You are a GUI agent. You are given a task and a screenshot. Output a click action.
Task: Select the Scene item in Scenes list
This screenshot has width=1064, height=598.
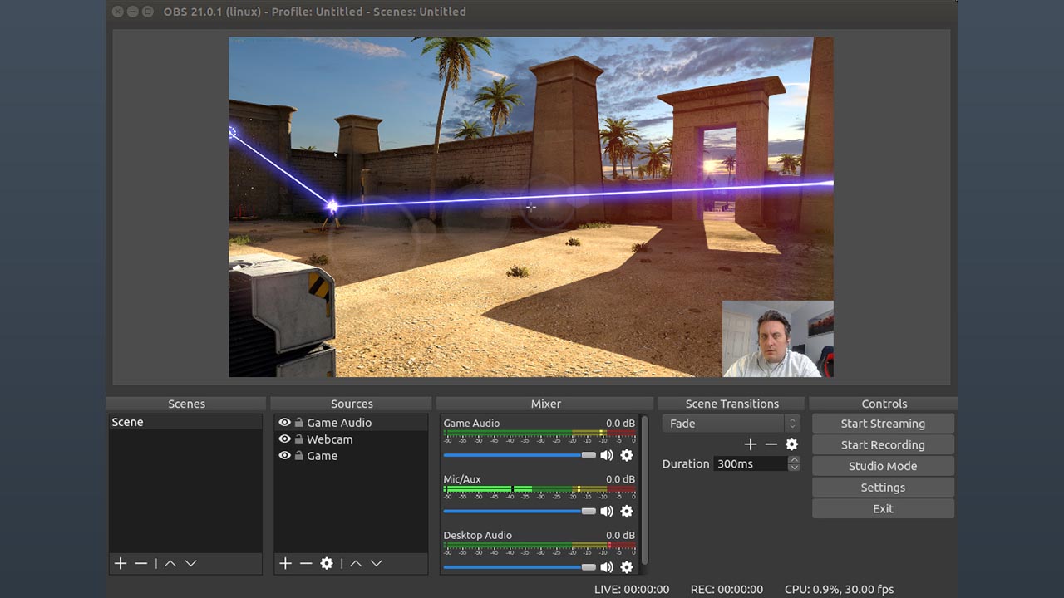tap(128, 422)
